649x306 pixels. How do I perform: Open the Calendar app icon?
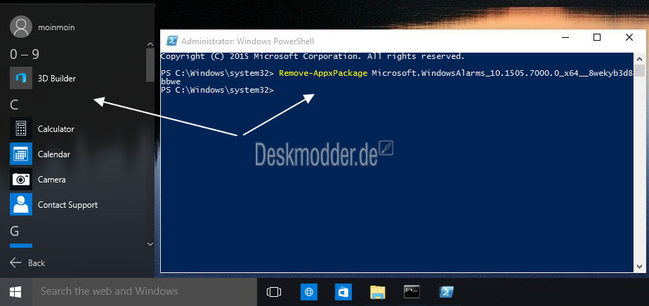[20, 154]
